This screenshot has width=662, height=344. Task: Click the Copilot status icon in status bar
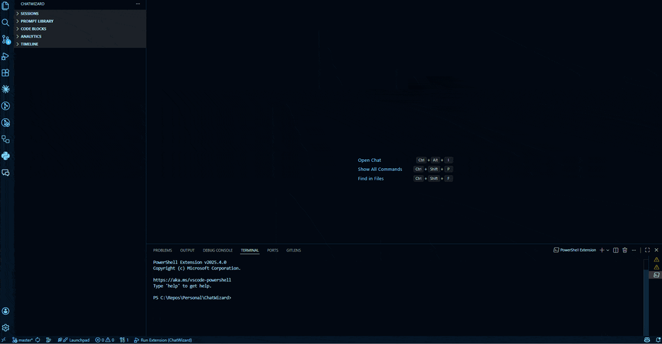pos(647,341)
